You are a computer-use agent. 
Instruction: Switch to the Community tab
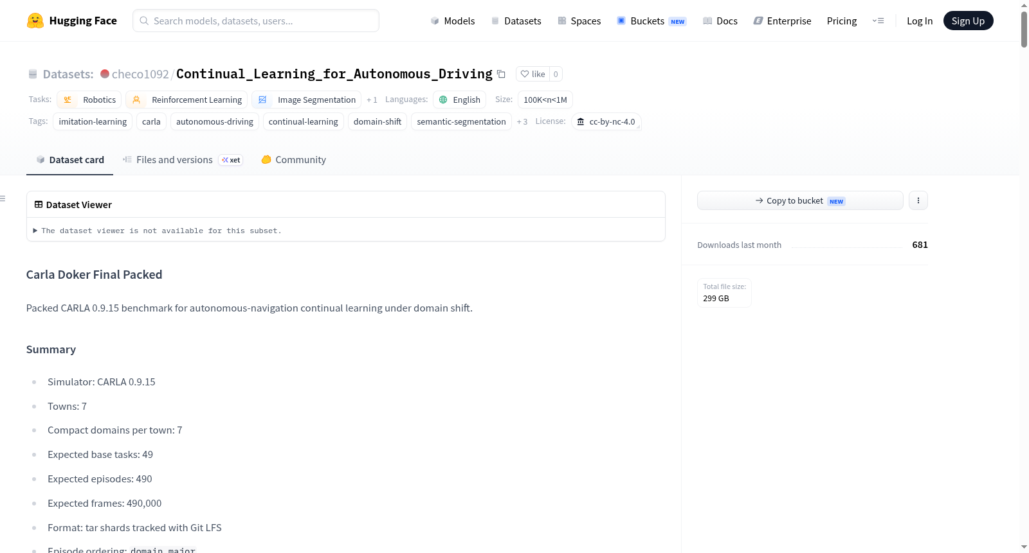click(293, 160)
